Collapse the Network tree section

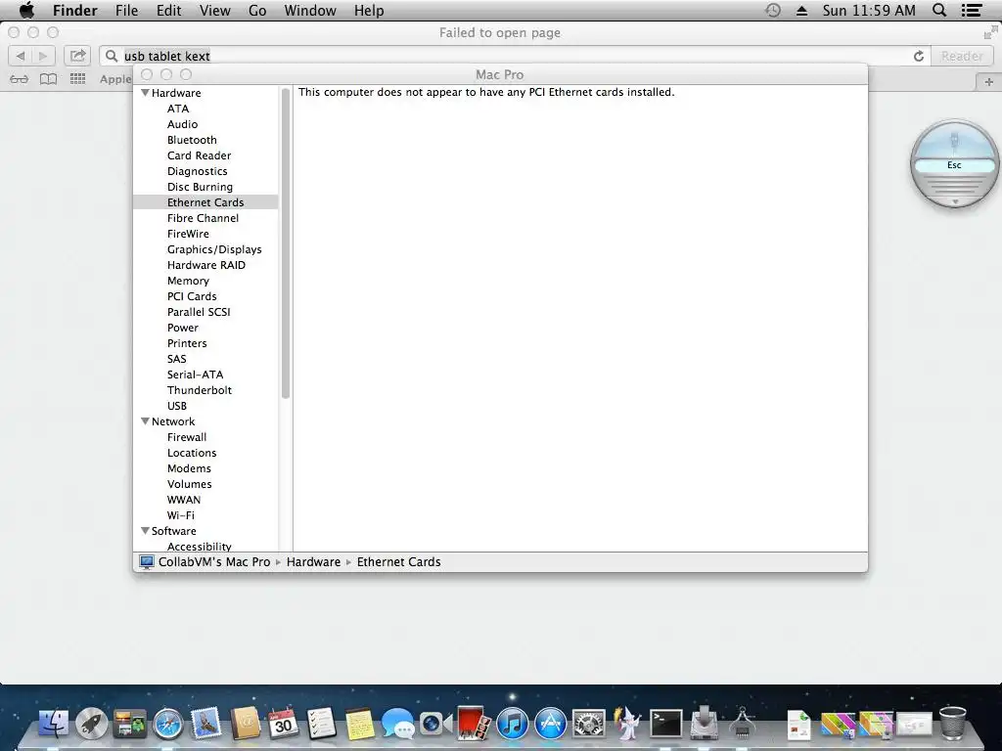(145, 421)
